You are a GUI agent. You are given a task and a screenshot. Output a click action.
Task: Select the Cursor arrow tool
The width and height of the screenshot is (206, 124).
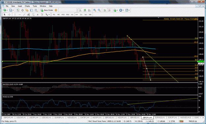5,15
